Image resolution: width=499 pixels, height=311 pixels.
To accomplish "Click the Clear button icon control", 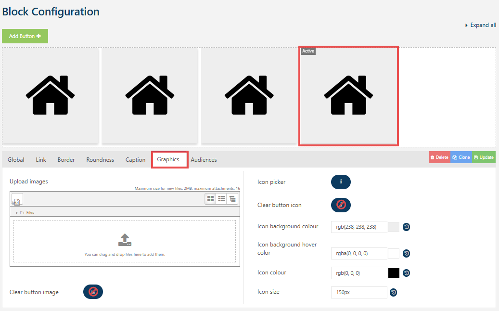I will pos(341,205).
